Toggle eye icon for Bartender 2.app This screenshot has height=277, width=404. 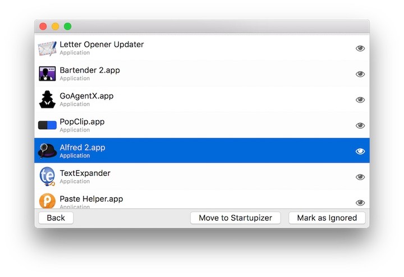(x=360, y=74)
